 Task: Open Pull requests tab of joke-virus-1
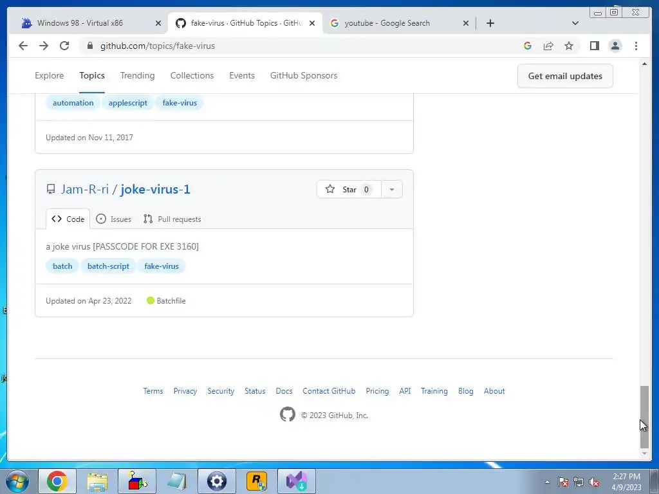tap(172, 219)
